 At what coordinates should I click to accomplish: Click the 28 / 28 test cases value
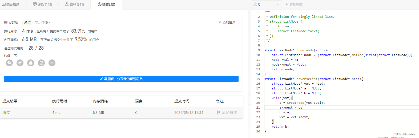(36, 48)
